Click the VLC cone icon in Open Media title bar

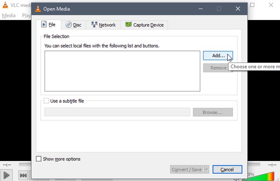38,8
